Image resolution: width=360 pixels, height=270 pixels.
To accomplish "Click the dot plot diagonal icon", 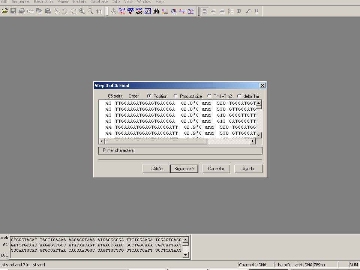I will point(148,11).
